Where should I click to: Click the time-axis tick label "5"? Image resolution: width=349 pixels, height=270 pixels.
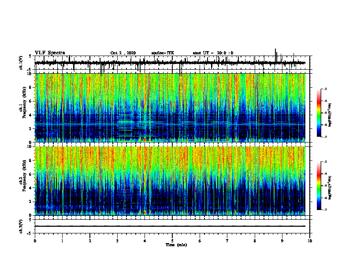coord(172,241)
